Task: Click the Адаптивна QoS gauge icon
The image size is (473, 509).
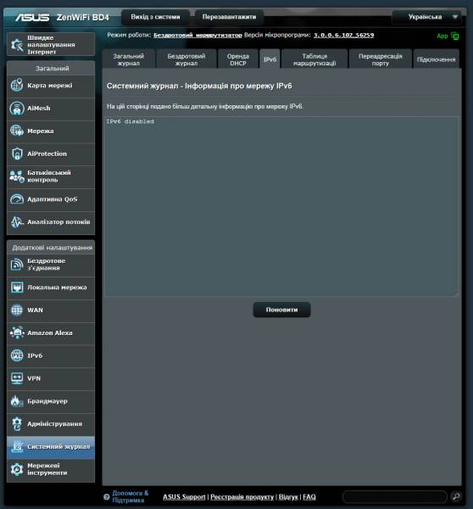Action: 17,199
